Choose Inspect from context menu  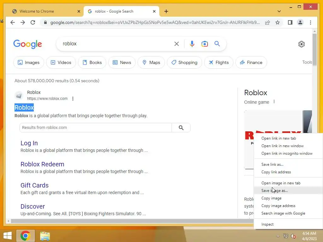[288, 224]
